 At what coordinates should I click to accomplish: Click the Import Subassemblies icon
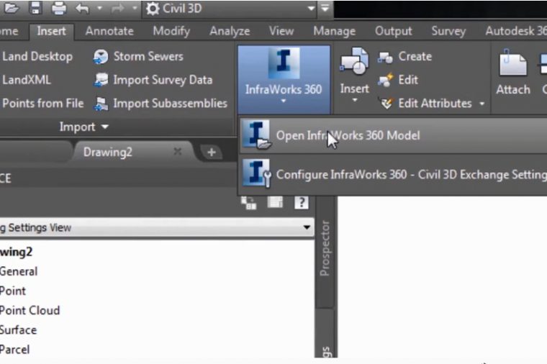pyautogui.click(x=101, y=104)
